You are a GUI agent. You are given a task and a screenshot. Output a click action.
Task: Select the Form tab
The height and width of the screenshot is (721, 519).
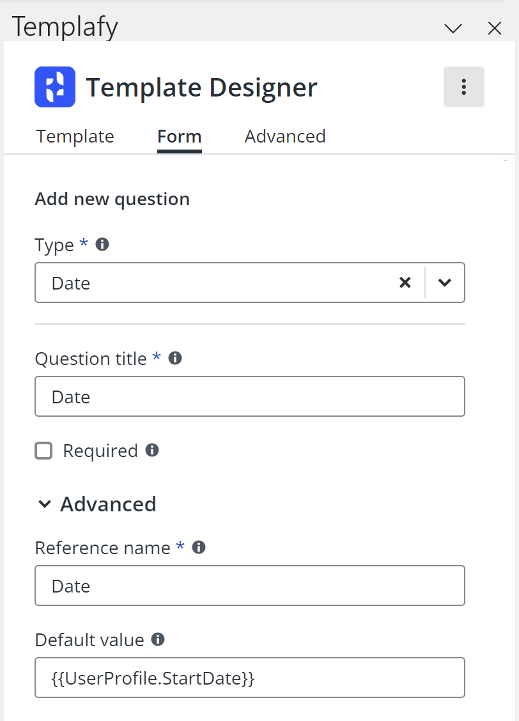pos(179,137)
